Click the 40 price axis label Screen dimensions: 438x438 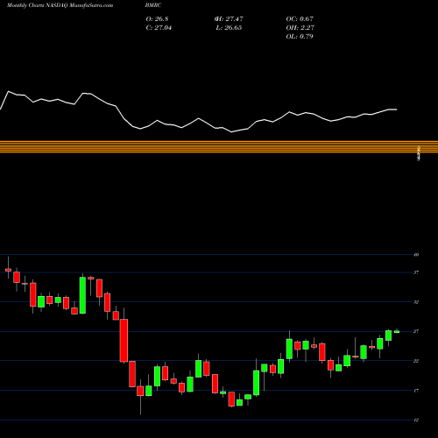point(416,255)
